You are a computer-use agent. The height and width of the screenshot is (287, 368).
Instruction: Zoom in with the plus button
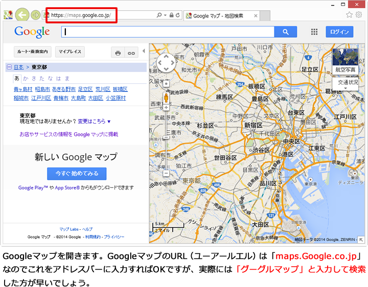coord(166,107)
